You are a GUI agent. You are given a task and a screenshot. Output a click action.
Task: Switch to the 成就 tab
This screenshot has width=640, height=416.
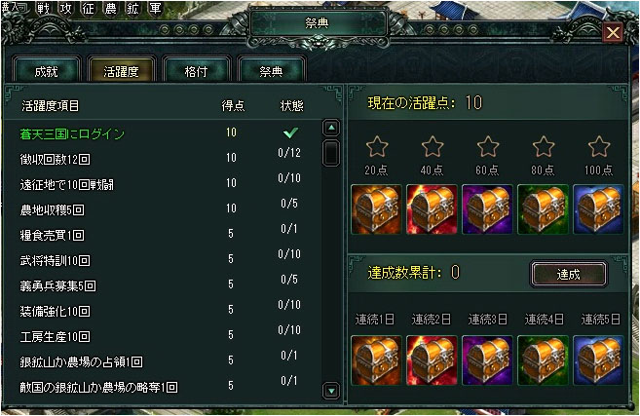tap(46, 71)
